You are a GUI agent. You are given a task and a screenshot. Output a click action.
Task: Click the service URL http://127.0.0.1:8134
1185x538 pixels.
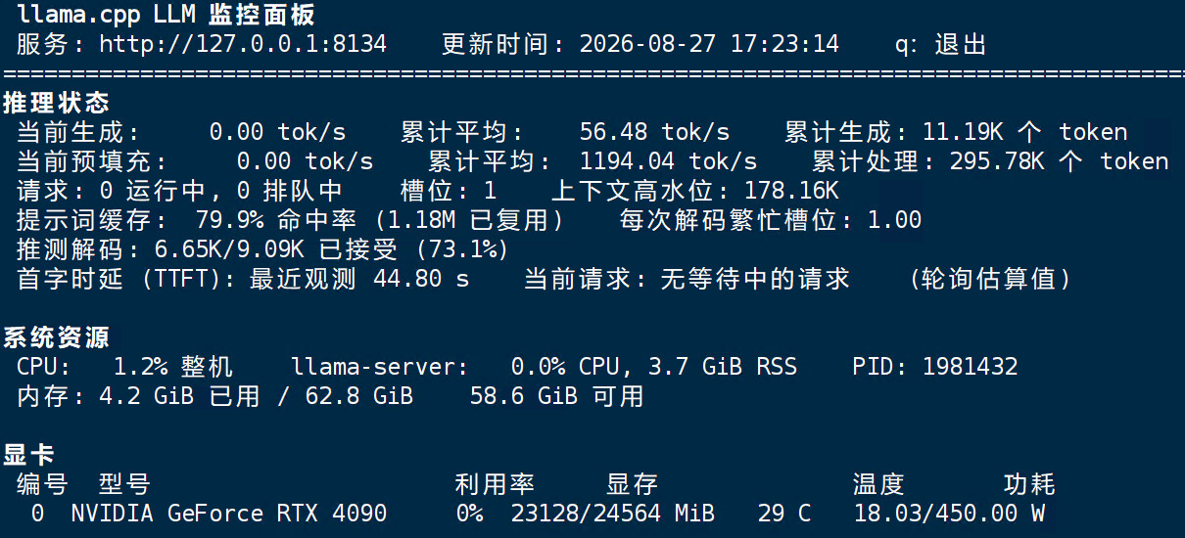tap(243, 44)
